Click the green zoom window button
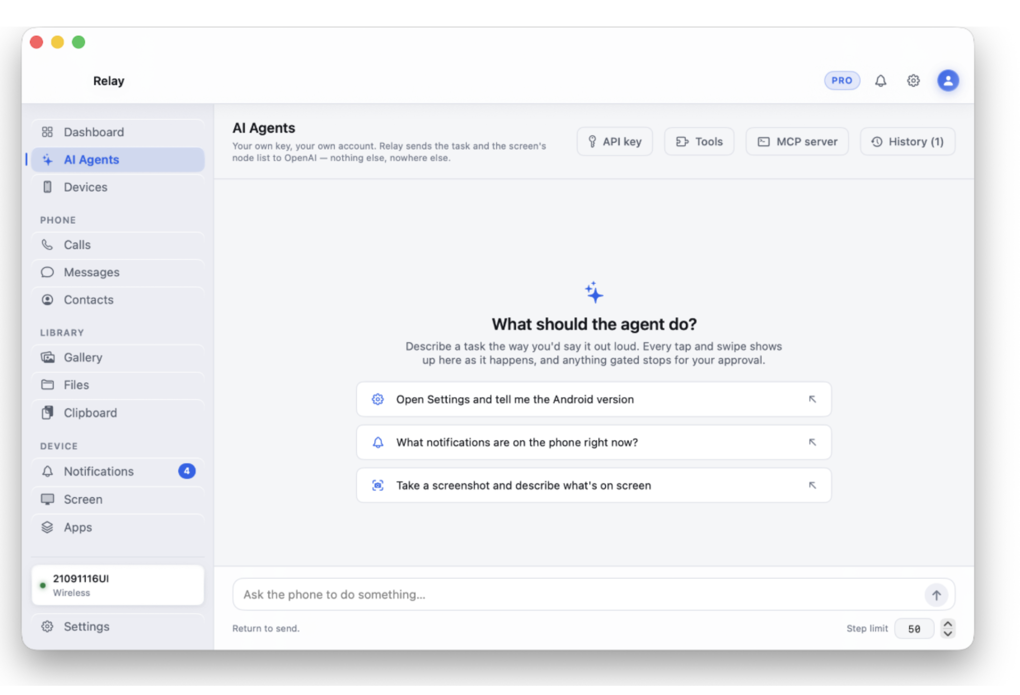The image size is (1020, 695). [78, 42]
